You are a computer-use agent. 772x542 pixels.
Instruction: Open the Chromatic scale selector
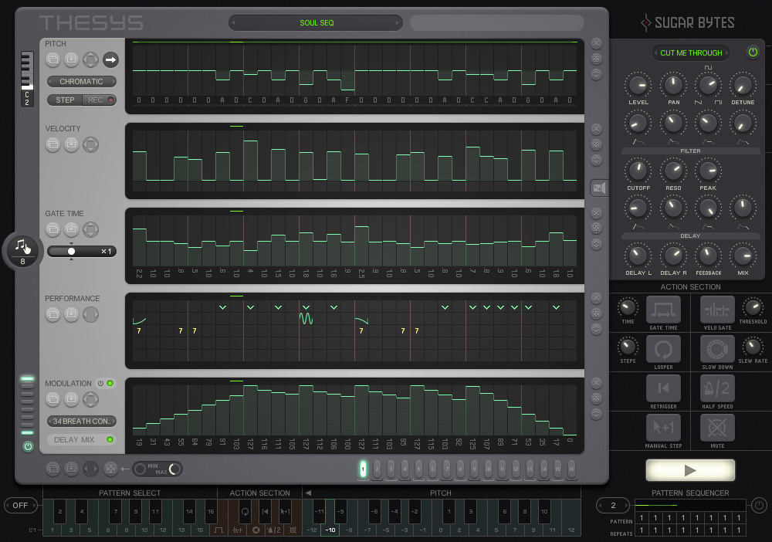pyautogui.click(x=81, y=81)
